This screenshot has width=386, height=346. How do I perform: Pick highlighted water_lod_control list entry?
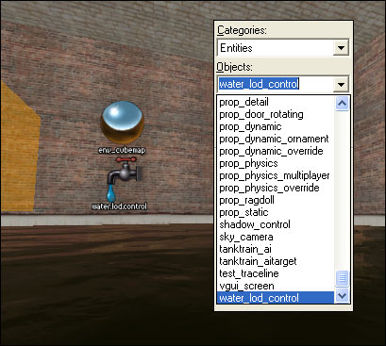pos(276,298)
